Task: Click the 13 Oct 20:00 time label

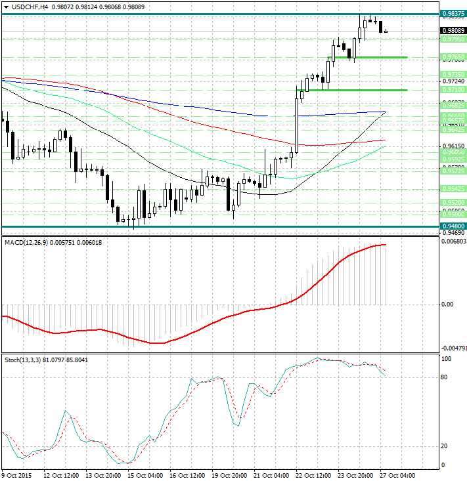Action: pyautogui.click(x=103, y=476)
